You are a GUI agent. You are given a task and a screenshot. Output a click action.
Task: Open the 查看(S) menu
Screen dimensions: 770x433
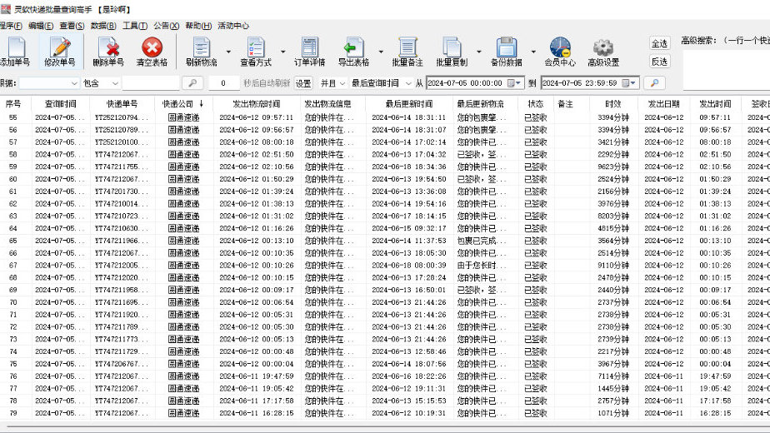(72, 26)
